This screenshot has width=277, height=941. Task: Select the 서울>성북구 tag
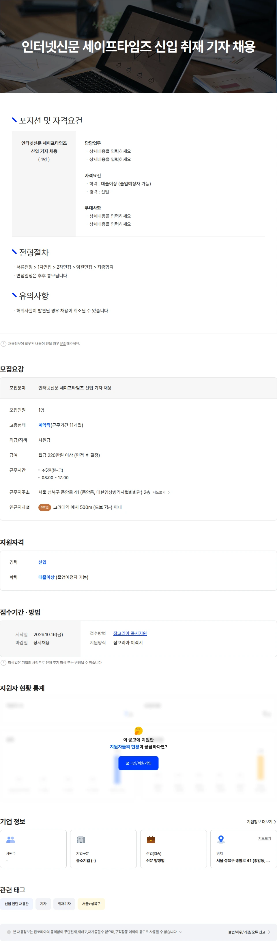click(91, 904)
